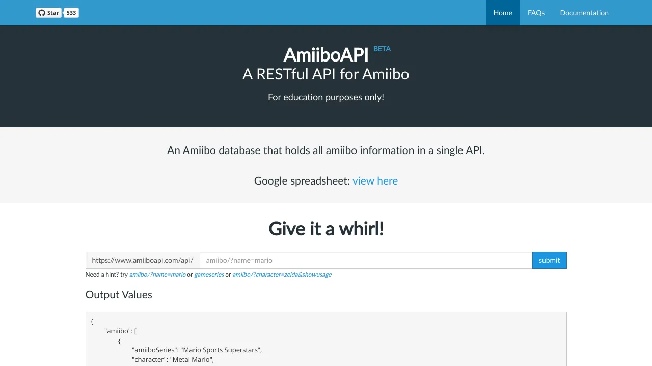Image resolution: width=652 pixels, height=366 pixels.
Task: Open the 533 stargazers count
Action: point(71,13)
